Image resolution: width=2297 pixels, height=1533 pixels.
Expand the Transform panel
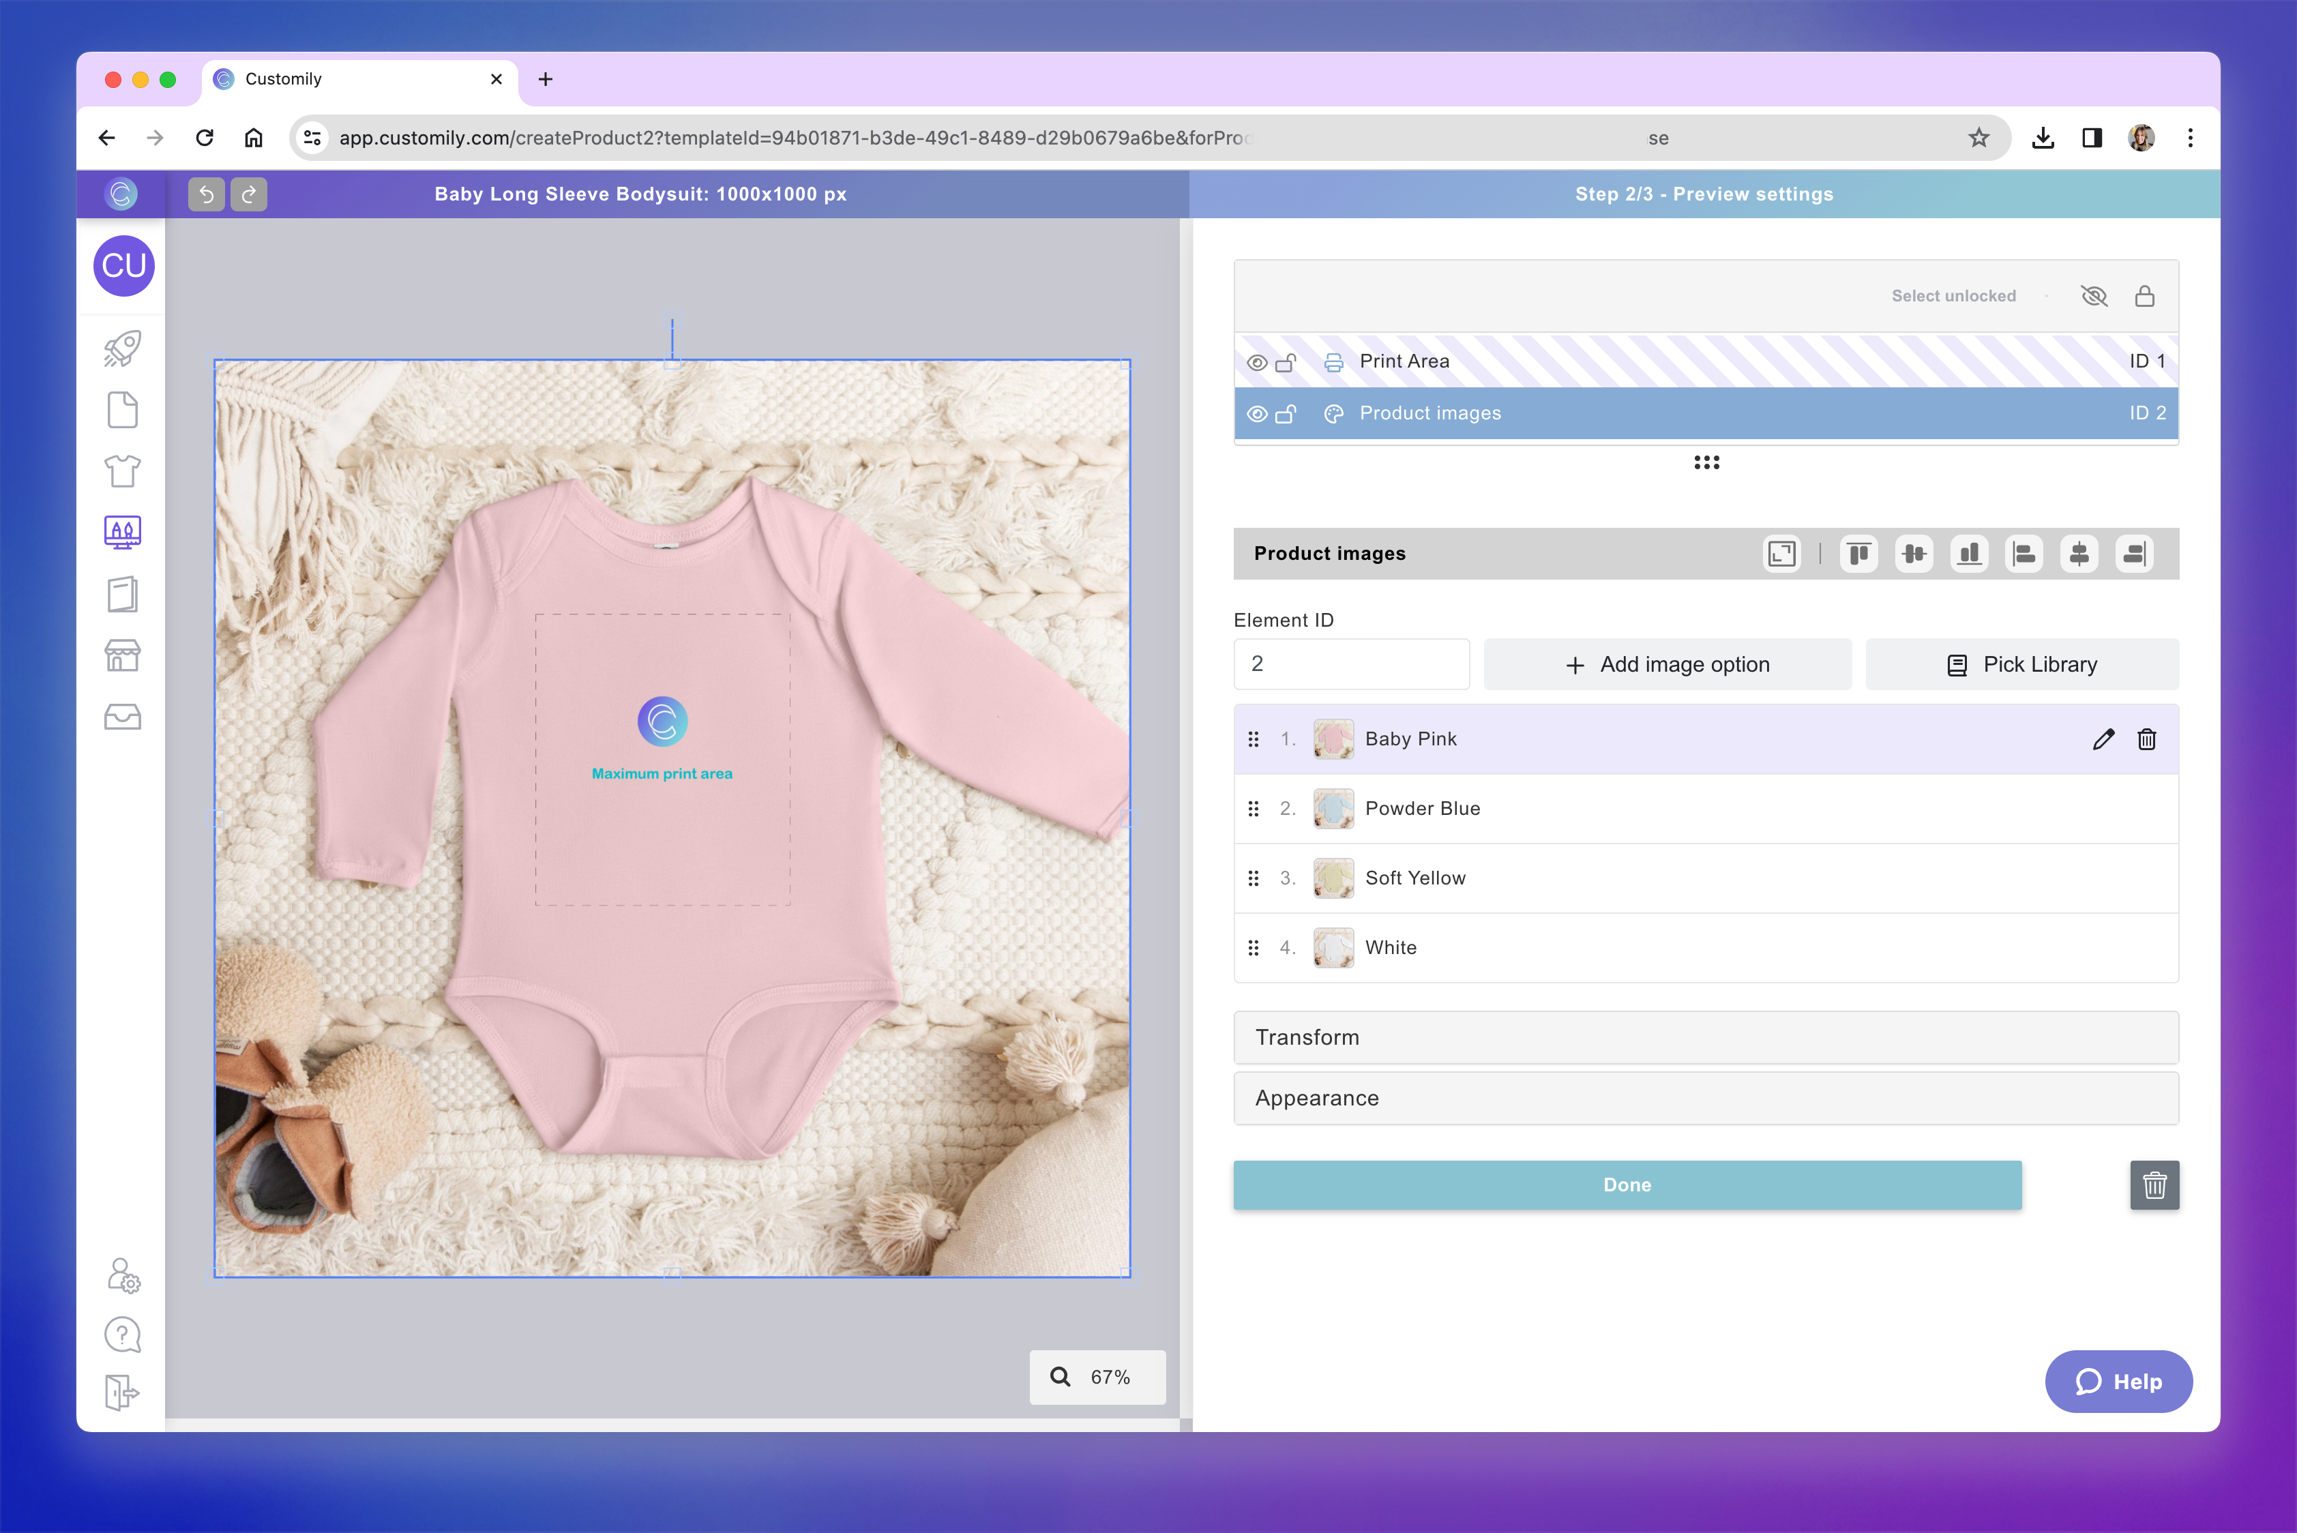pyautogui.click(x=1706, y=1037)
